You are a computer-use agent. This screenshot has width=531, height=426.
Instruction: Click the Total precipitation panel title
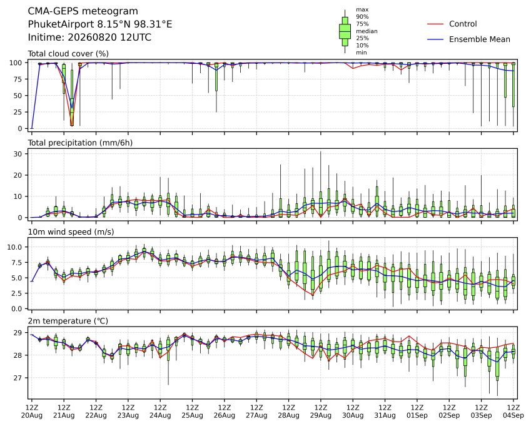80,143
